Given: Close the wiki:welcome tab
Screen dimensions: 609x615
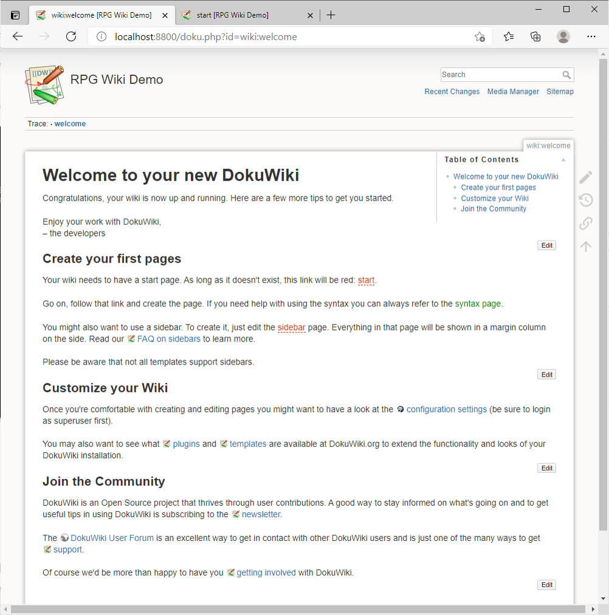Looking at the screenshot, I should [x=165, y=15].
